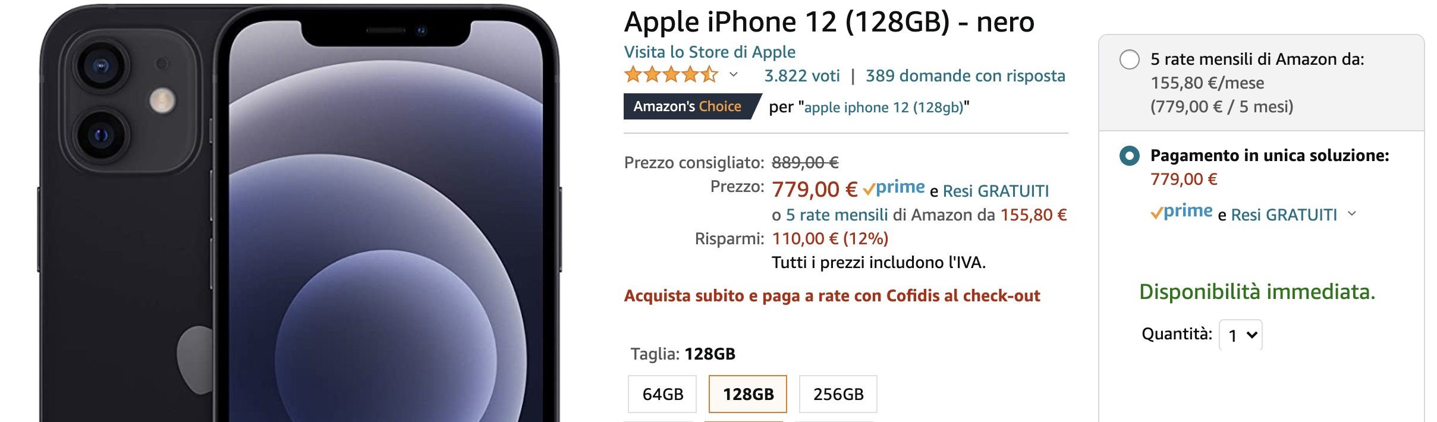Open the Quantità dropdown

[x=1241, y=335]
